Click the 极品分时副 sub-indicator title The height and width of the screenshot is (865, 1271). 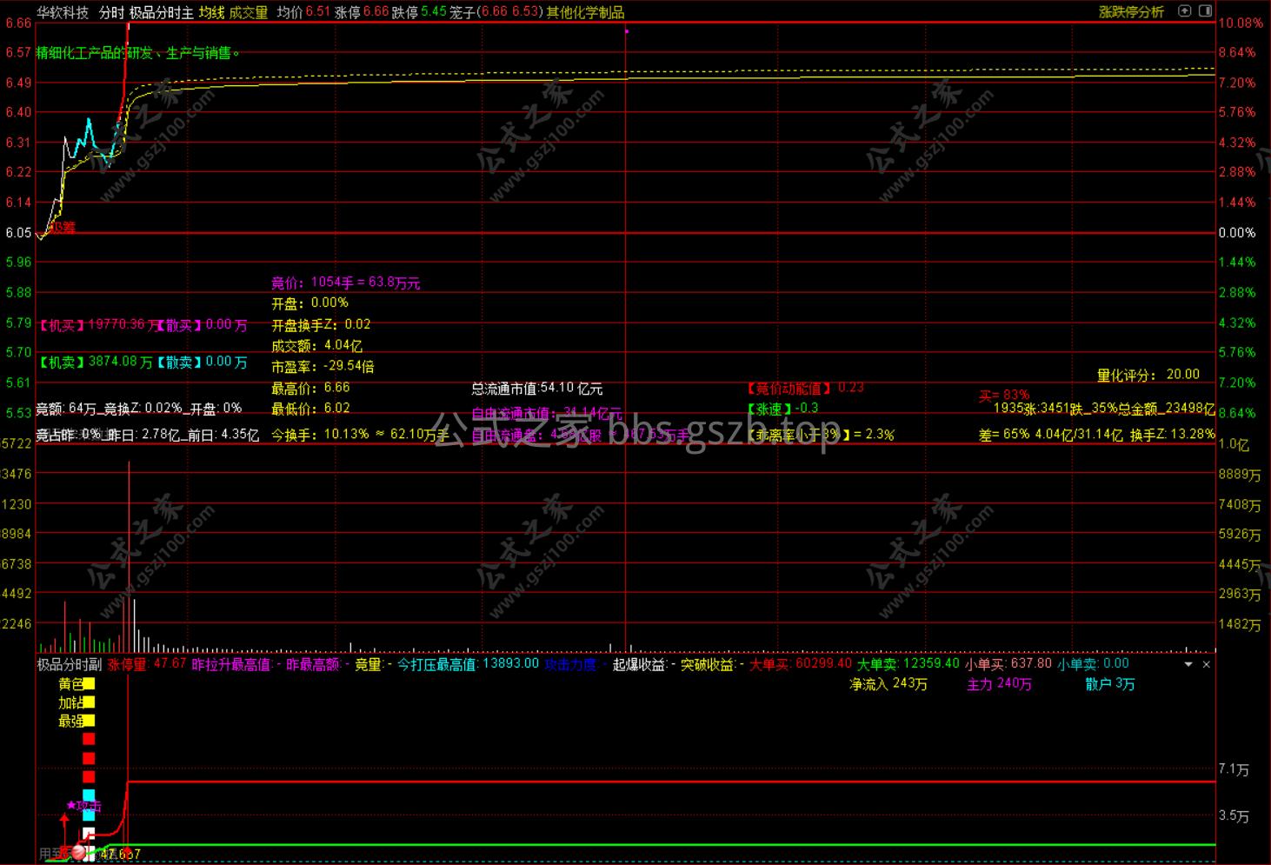pos(69,664)
